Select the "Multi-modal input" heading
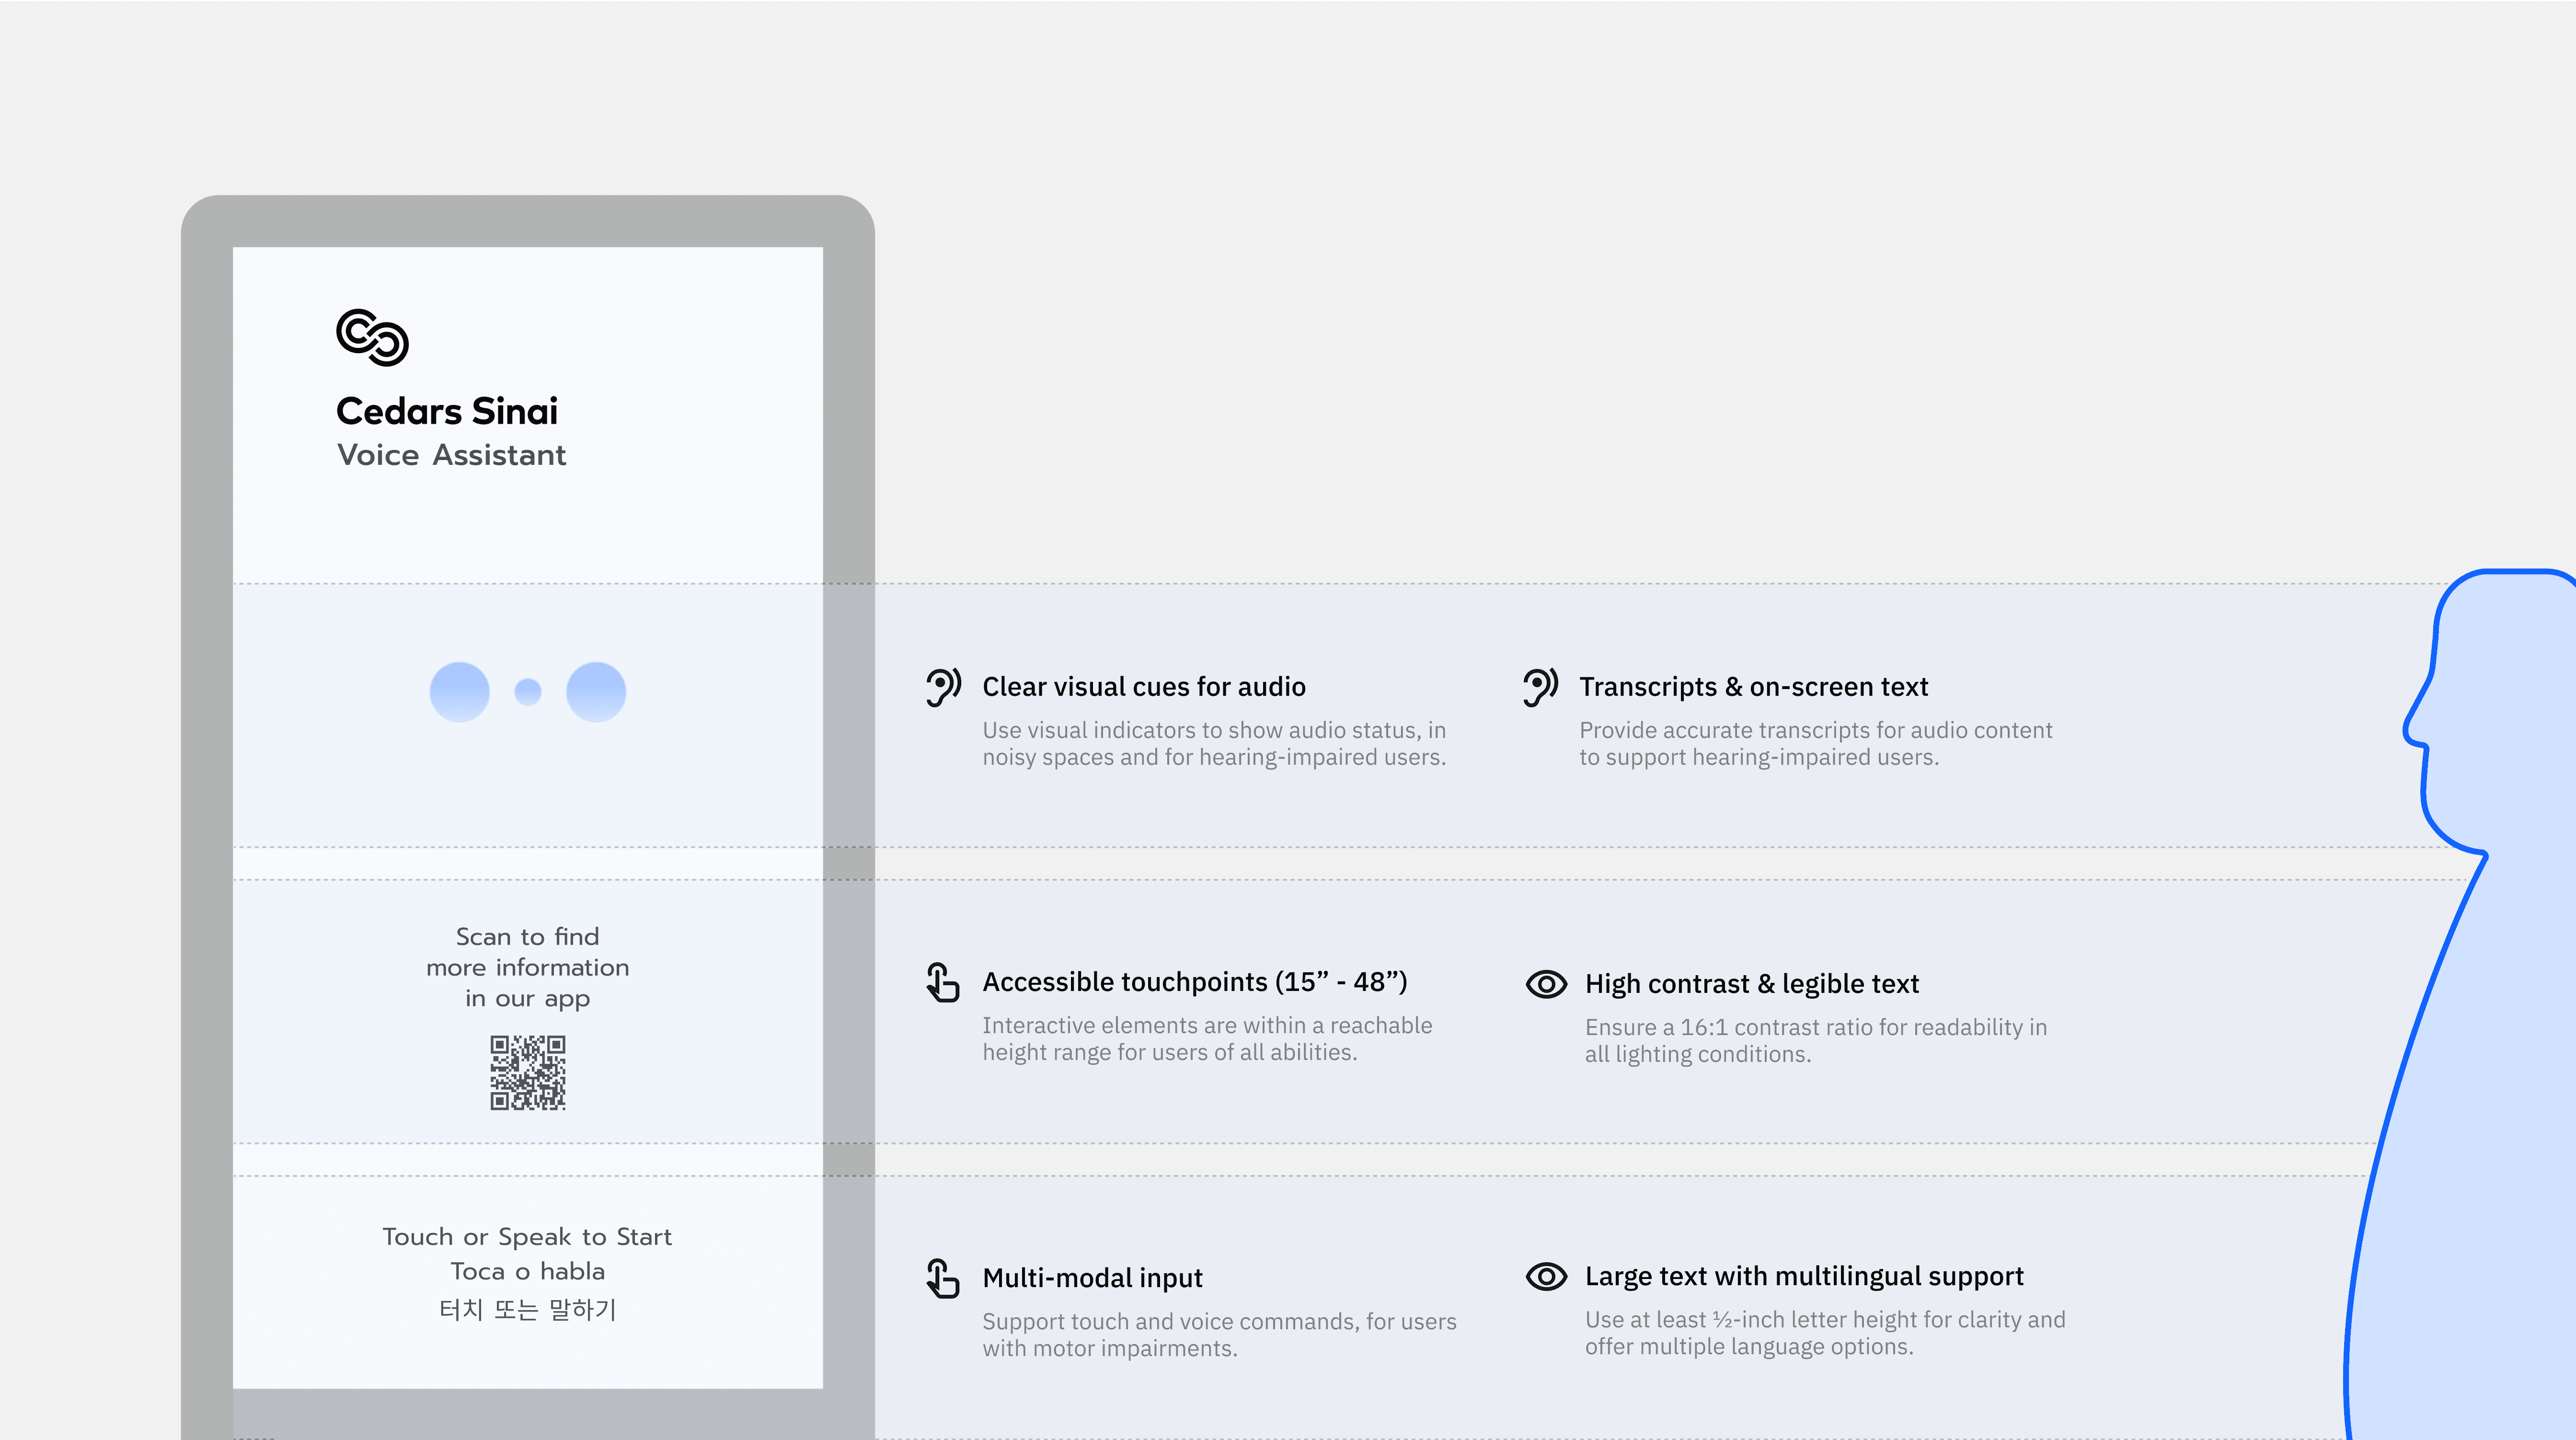The width and height of the screenshot is (2576, 1440). click(x=1093, y=1278)
